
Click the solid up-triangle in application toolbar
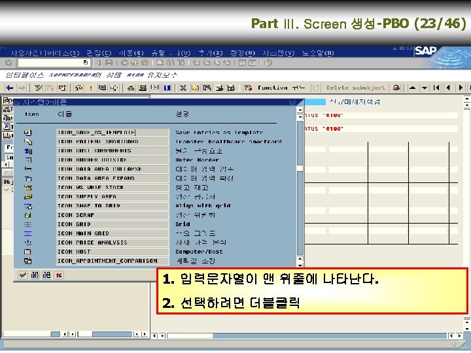pos(412,88)
